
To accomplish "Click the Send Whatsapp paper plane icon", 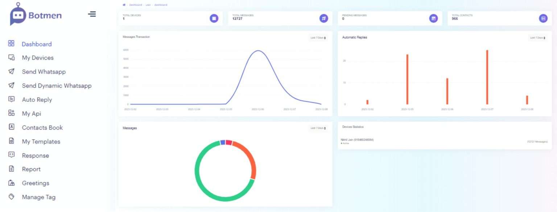I will [x=11, y=71].
